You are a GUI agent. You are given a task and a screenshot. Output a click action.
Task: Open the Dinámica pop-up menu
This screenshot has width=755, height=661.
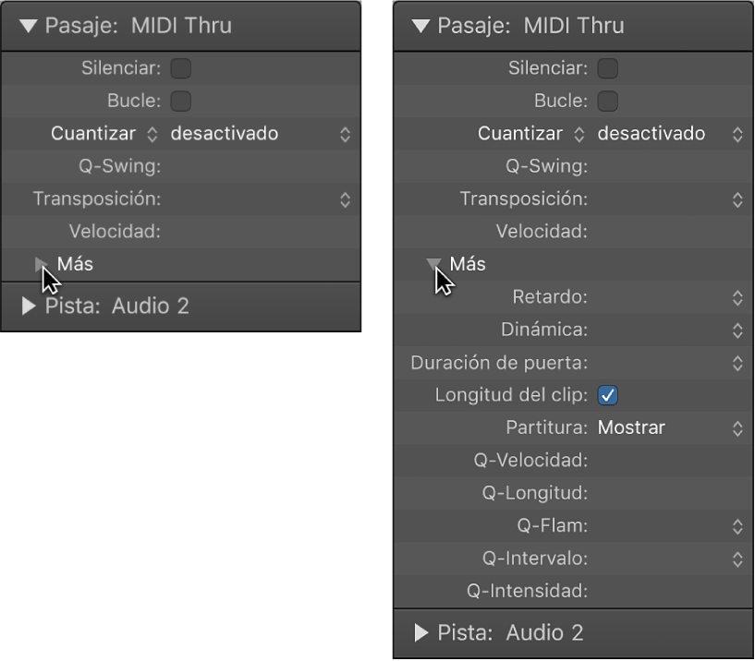737,330
